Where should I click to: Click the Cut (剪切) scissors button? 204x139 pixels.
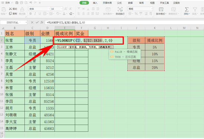coord(13,9)
